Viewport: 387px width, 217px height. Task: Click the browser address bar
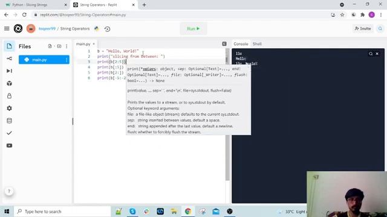pyautogui.click(x=180, y=14)
